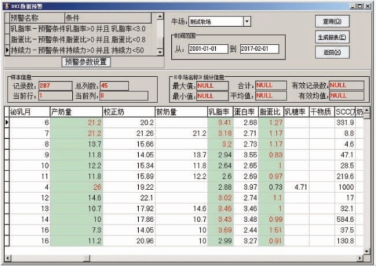Click the warning list scroll down arrow

160,52
